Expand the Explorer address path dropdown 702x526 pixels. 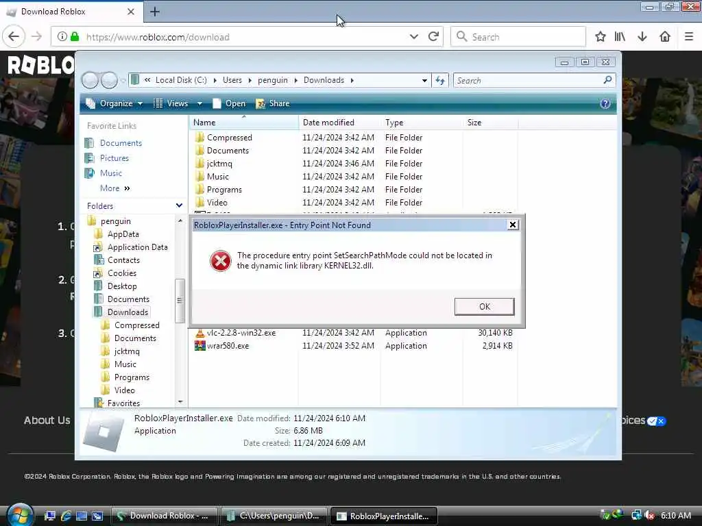tap(424, 81)
